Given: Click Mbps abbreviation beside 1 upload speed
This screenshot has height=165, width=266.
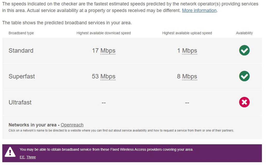Looking at the screenshot, I should point(190,51).
